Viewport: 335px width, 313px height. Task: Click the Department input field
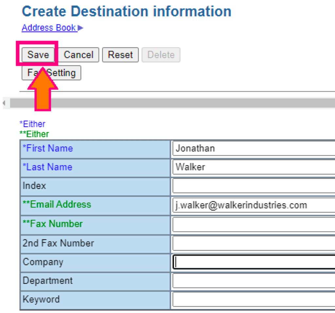(254, 281)
